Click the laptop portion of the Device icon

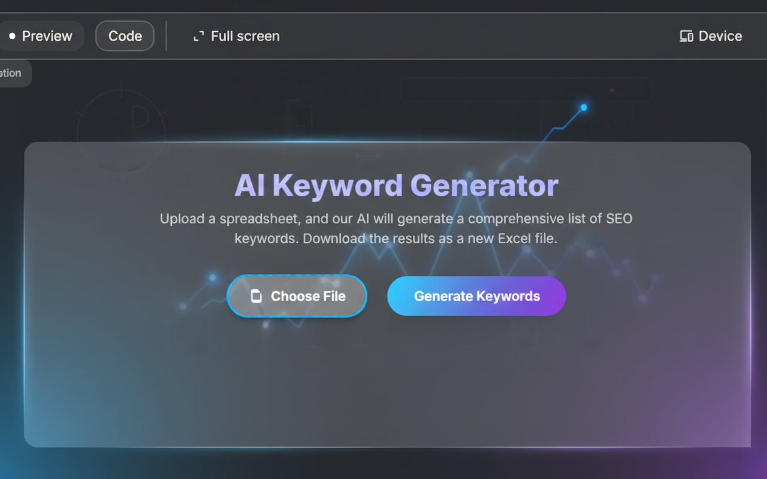683,37
